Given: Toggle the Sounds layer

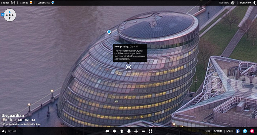Looking at the screenshot, I should point(8,3).
